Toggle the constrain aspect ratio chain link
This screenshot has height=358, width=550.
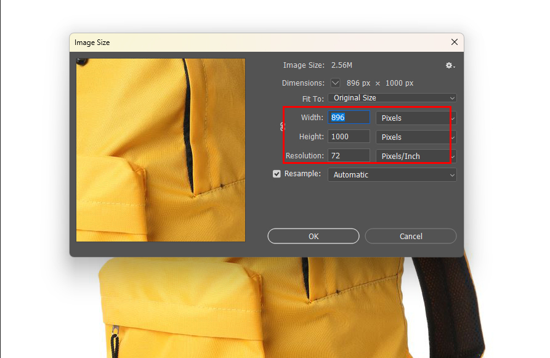coord(283,127)
